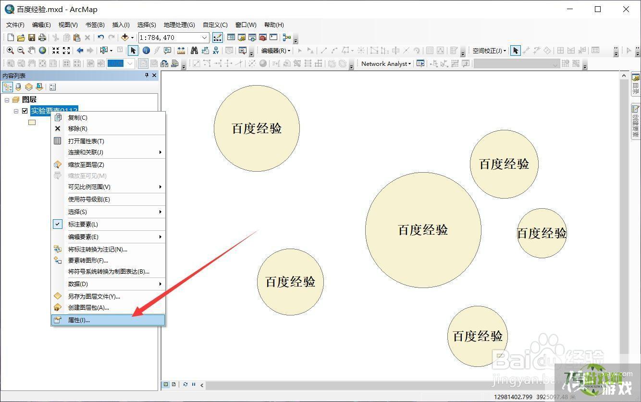Open the 创建要素 side tab
Screen dimensions: 641x402
635,121
